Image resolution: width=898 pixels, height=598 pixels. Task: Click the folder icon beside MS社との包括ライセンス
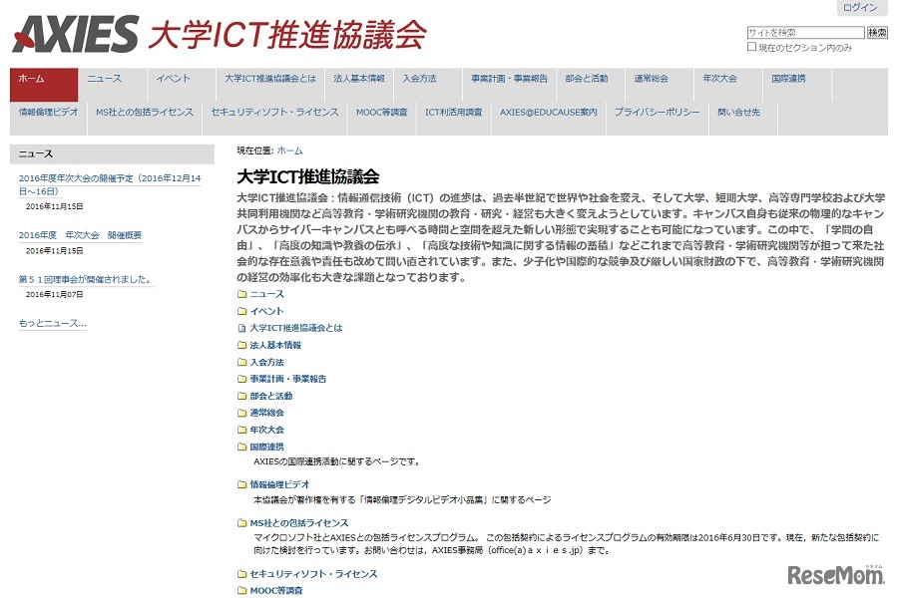coord(242,523)
